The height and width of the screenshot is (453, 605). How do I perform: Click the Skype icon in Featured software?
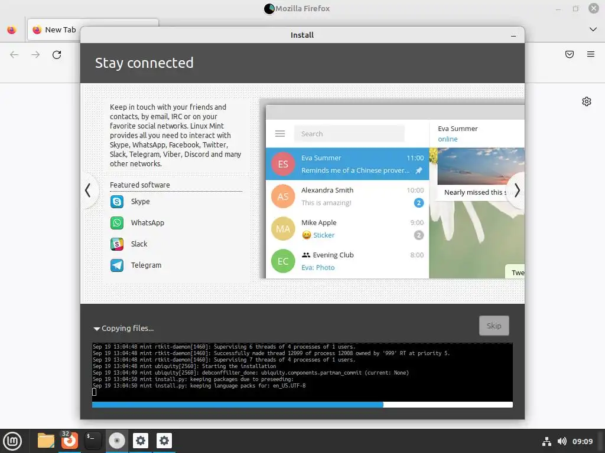coord(117,202)
